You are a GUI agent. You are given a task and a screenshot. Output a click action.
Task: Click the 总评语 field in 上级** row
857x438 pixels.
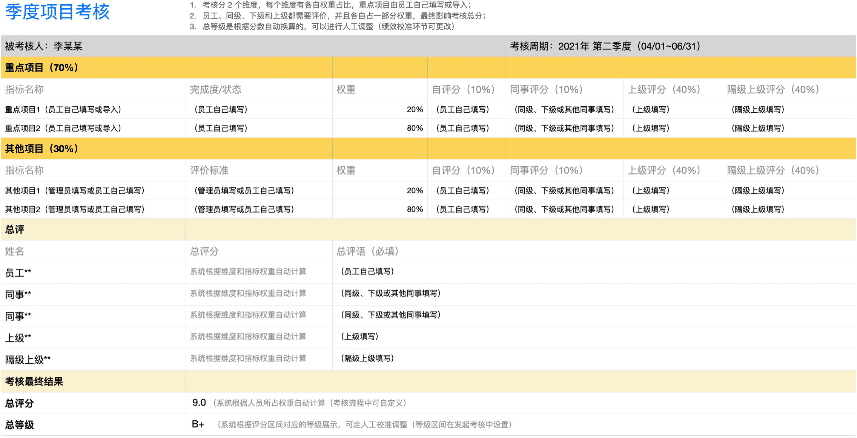tap(594, 338)
